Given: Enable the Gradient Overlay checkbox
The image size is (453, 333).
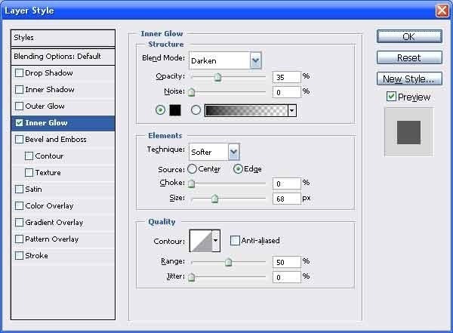Looking at the screenshot, I should tap(19, 222).
